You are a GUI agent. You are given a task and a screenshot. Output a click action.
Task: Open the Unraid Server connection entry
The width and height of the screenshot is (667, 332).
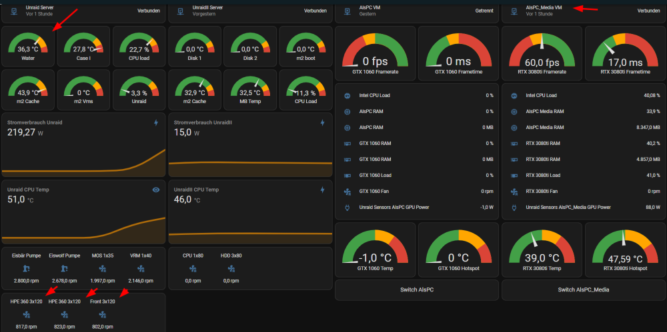coord(83,11)
